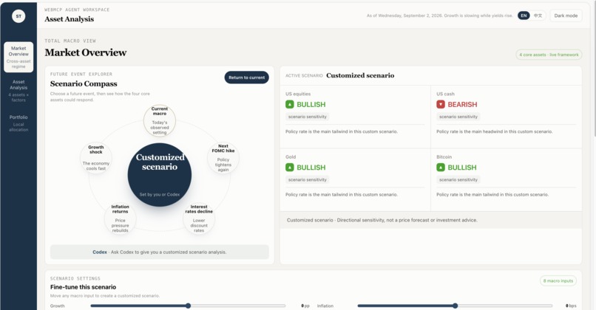
Task: Click the active scenario title 'Customized scenario'
Action: pyautogui.click(x=360, y=75)
